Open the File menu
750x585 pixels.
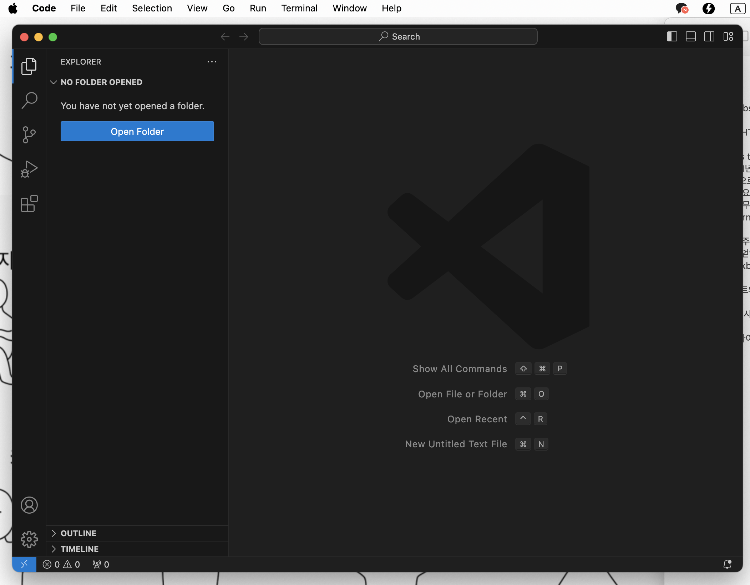click(x=78, y=8)
